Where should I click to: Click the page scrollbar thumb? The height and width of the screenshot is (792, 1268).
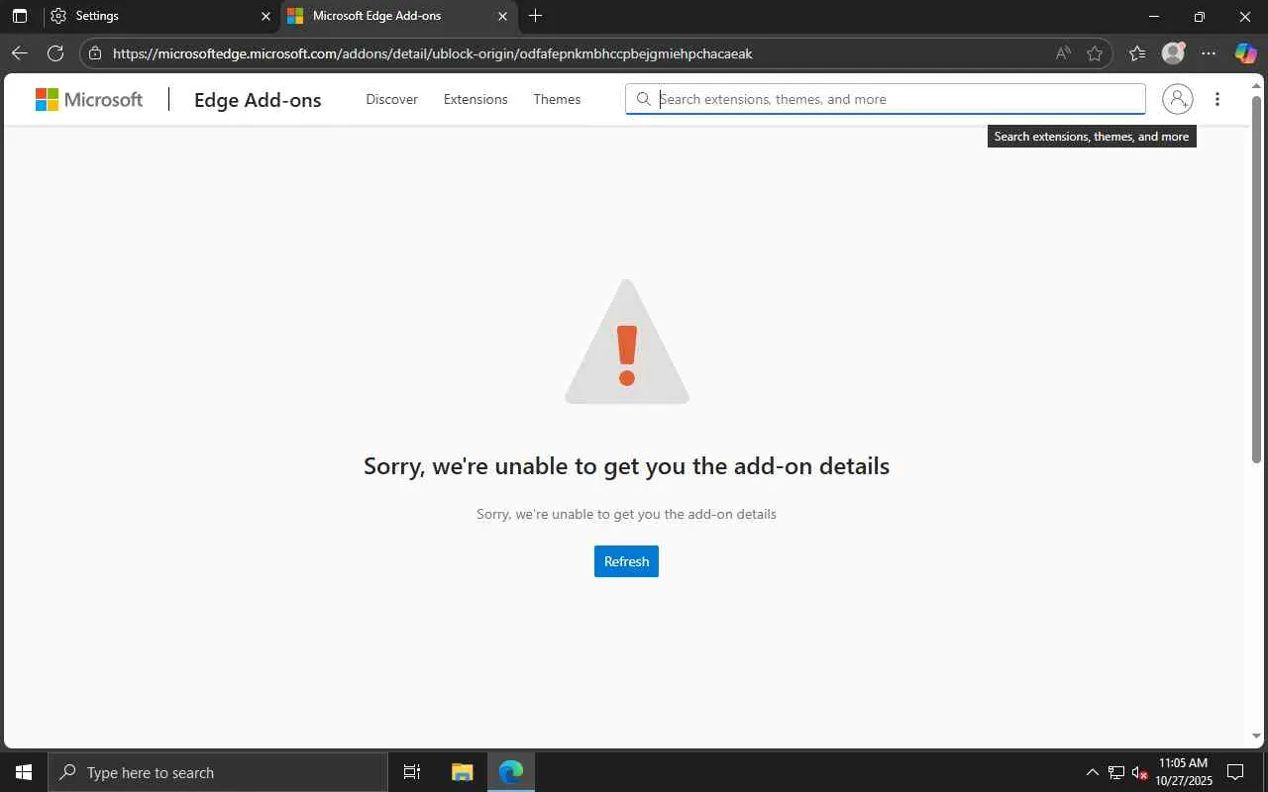tap(1257, 279)
